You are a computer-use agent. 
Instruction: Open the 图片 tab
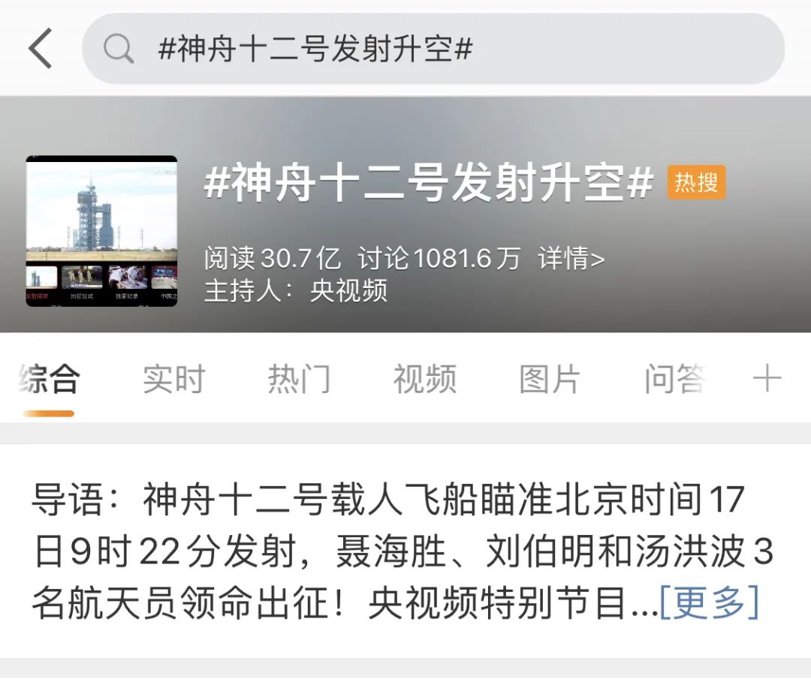pyautogui.click(x=550, y=379)
